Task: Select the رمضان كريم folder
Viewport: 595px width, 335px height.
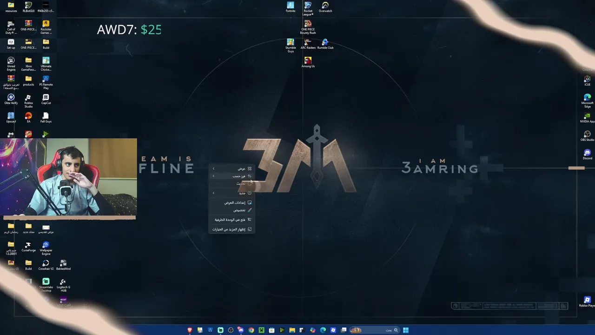Action: (11, 228)
